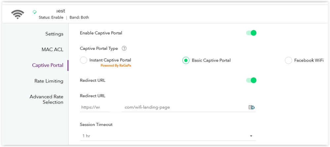Open Captive Portal Type help icon
Screen dimensions: 330x147
(124, 48)
